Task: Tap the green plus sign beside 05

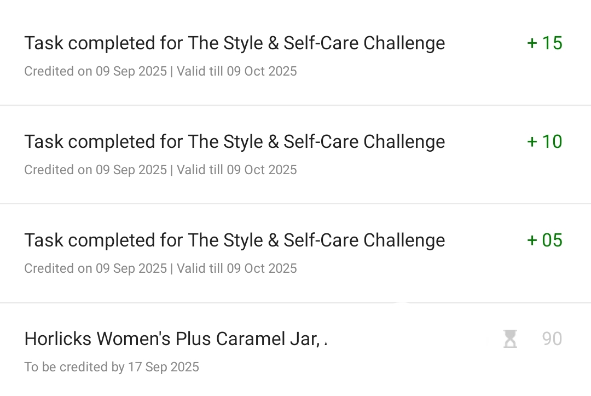Action: 532,240
